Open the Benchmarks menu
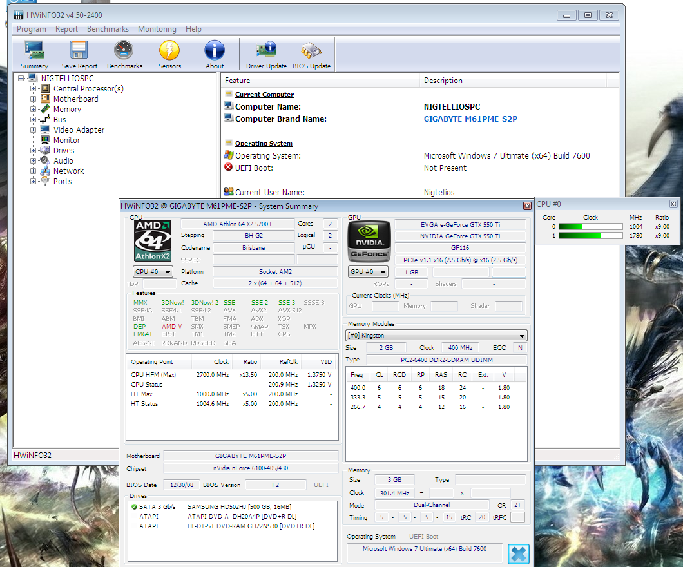 click(108, 29)
